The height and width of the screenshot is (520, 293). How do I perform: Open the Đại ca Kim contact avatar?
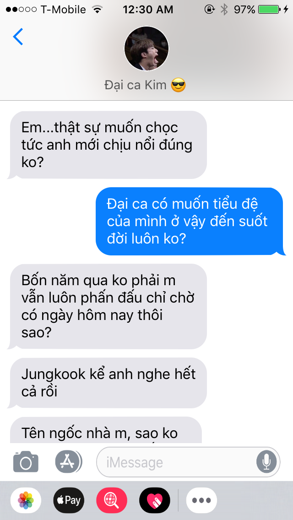(x=146, y=49)
